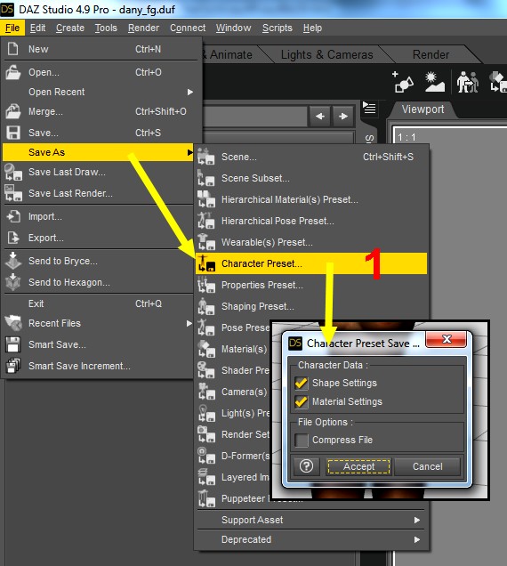Open the Help menu

(312, 28)
